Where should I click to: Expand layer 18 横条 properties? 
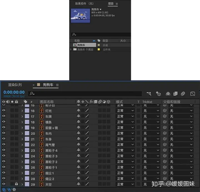pyautogui.click(x=22, y=122)
